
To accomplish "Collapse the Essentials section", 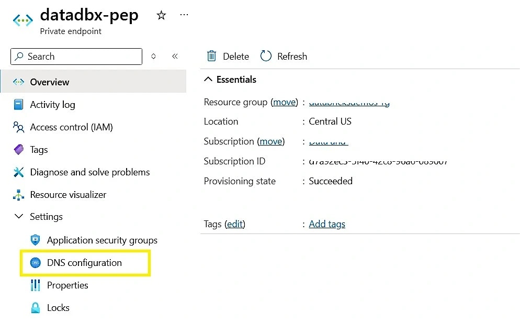I will point(208,80).
